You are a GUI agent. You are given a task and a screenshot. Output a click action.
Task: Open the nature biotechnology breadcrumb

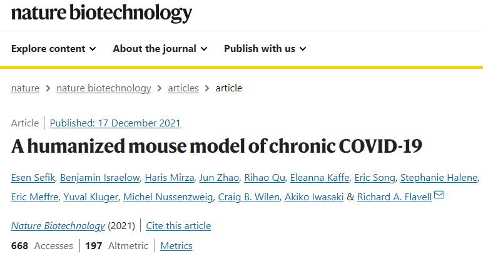[x=104, y=88]
